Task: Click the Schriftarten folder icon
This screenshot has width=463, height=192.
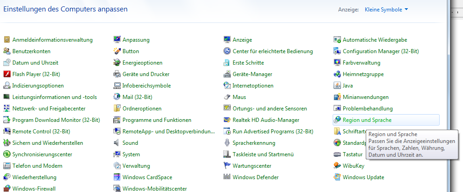Action: pyautogui.click(x=337, y=131)
